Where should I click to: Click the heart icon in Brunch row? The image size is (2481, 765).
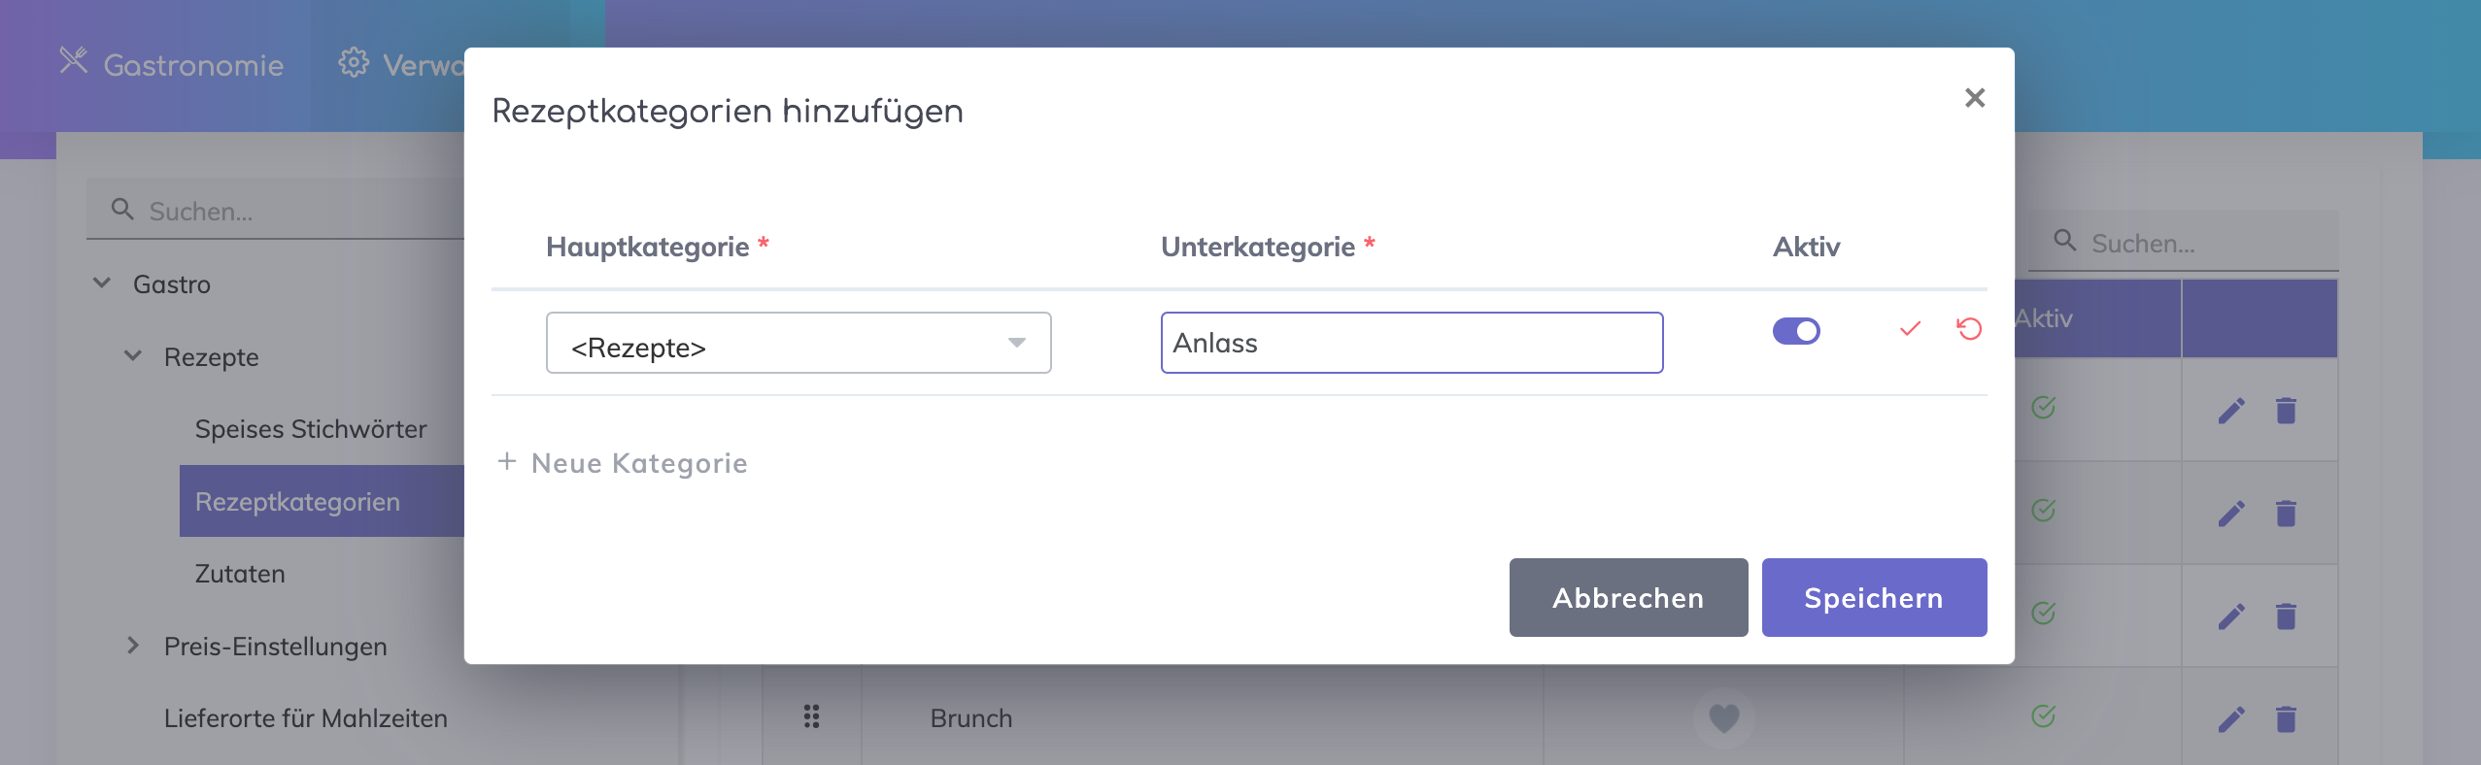point(1723,718)
